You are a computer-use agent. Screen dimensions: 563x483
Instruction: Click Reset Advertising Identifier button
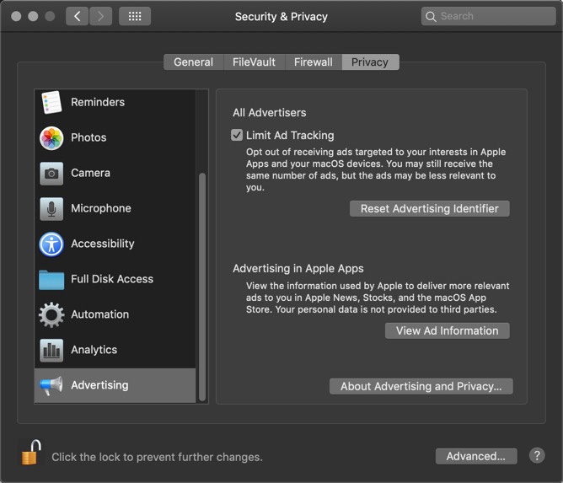pyautogui.click(x=430, y=209)
